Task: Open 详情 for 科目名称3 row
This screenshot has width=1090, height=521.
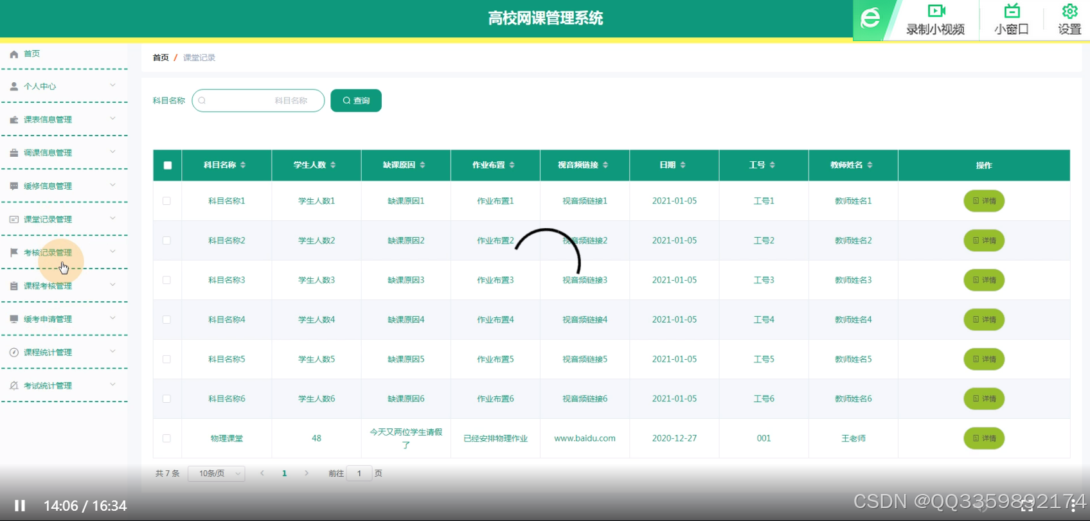Action: point(984,280)
